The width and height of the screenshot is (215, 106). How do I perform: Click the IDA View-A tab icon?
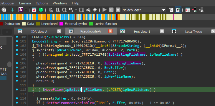click(20, 31)
